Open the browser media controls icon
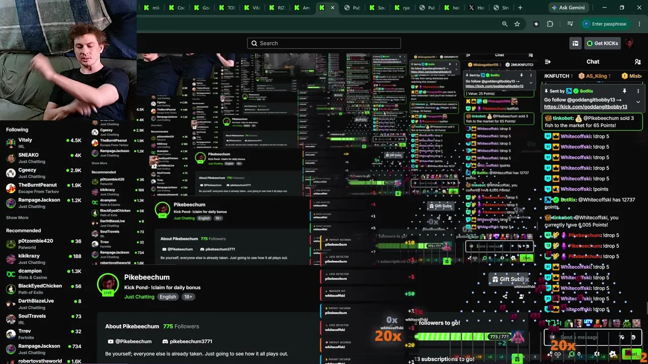Image resolution: width=648 pixels, height=364 pixels. pos(570,24)
